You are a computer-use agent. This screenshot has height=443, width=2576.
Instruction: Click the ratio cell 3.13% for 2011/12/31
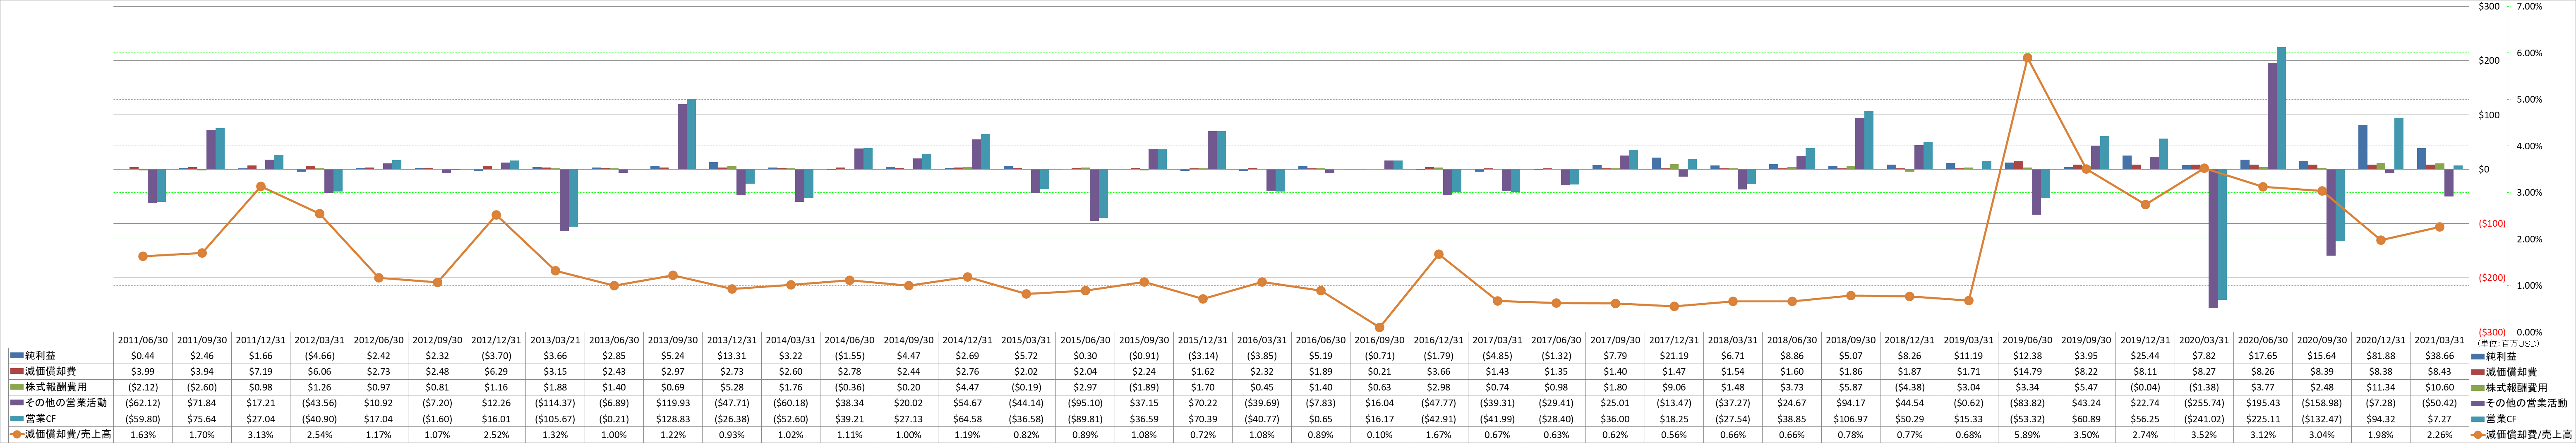pyautogui.click(x=261, y=435)
